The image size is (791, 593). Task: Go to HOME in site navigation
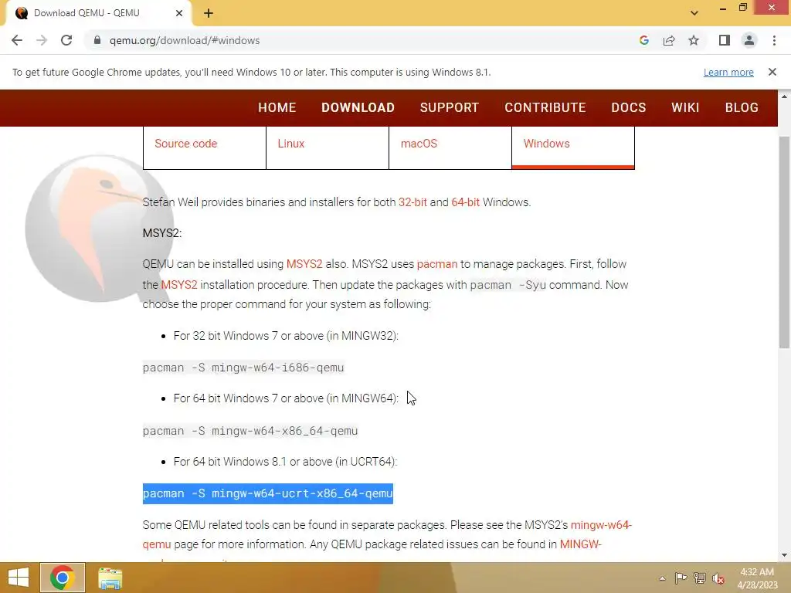coord(277,107)
